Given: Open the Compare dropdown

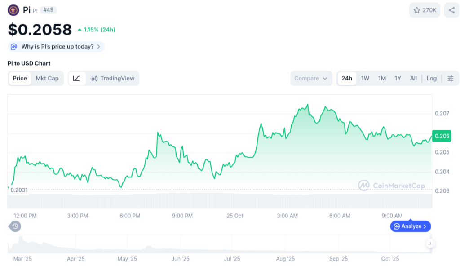Looking at the screenshot, I should 311,78.
